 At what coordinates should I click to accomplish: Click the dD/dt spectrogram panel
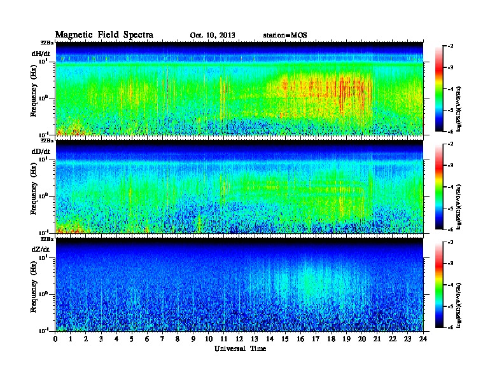239,186
